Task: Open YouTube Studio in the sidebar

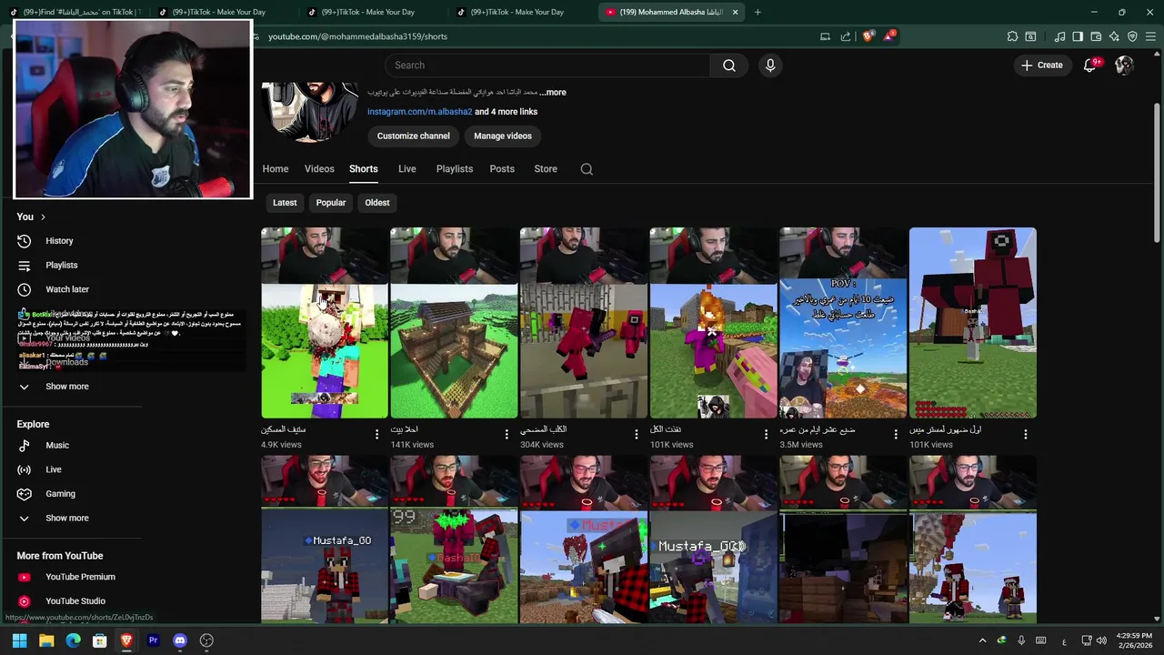Action: tap(77, 601)
